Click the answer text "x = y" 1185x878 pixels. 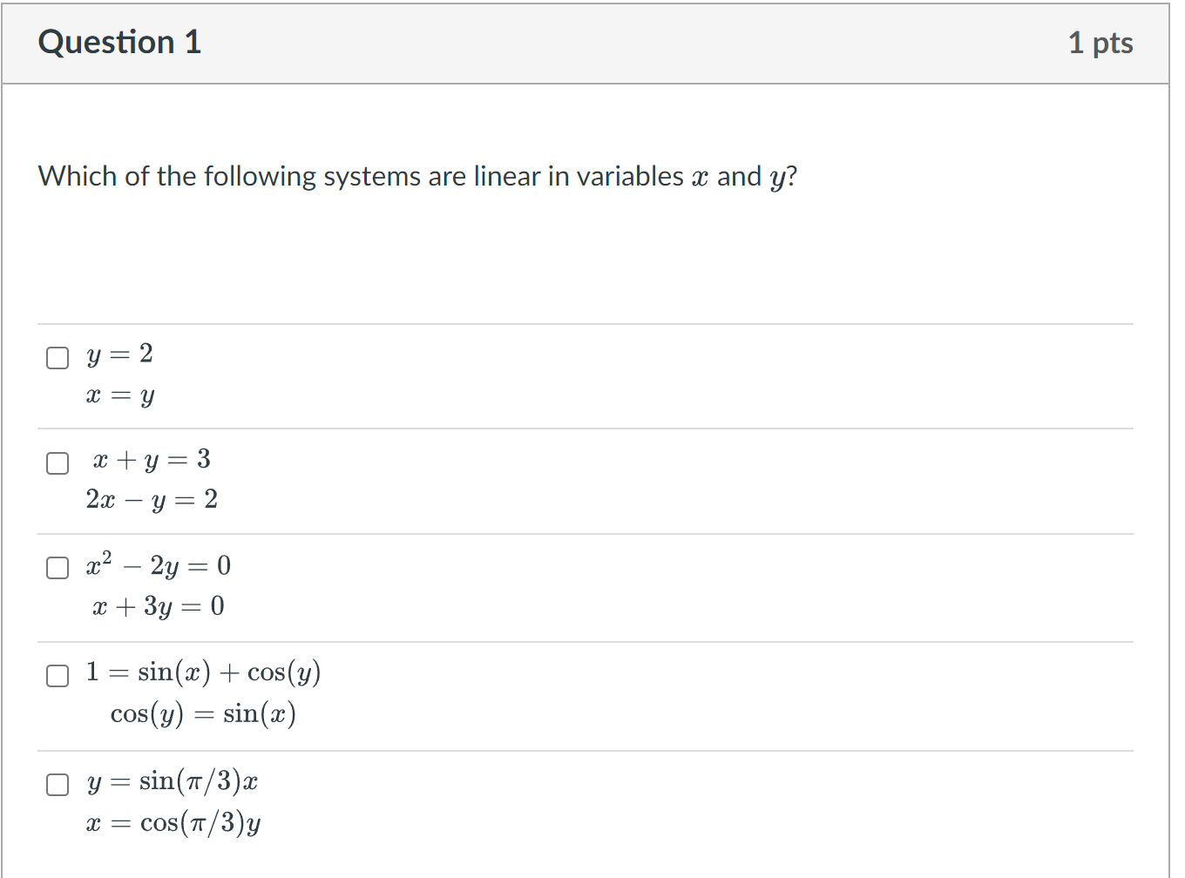point(120,395)
